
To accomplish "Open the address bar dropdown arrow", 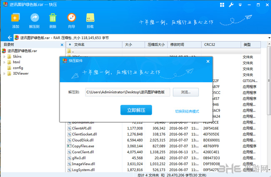I will [x=269, y=38].
